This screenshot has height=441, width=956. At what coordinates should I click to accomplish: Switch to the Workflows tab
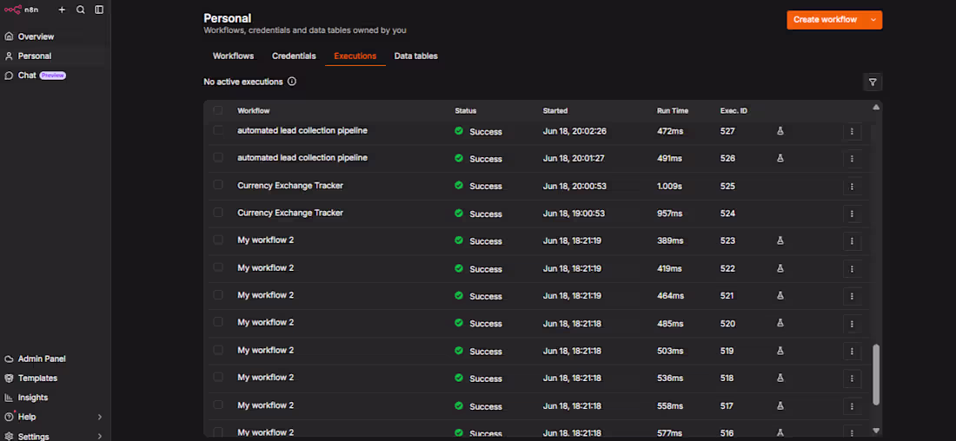coord(233,56)
